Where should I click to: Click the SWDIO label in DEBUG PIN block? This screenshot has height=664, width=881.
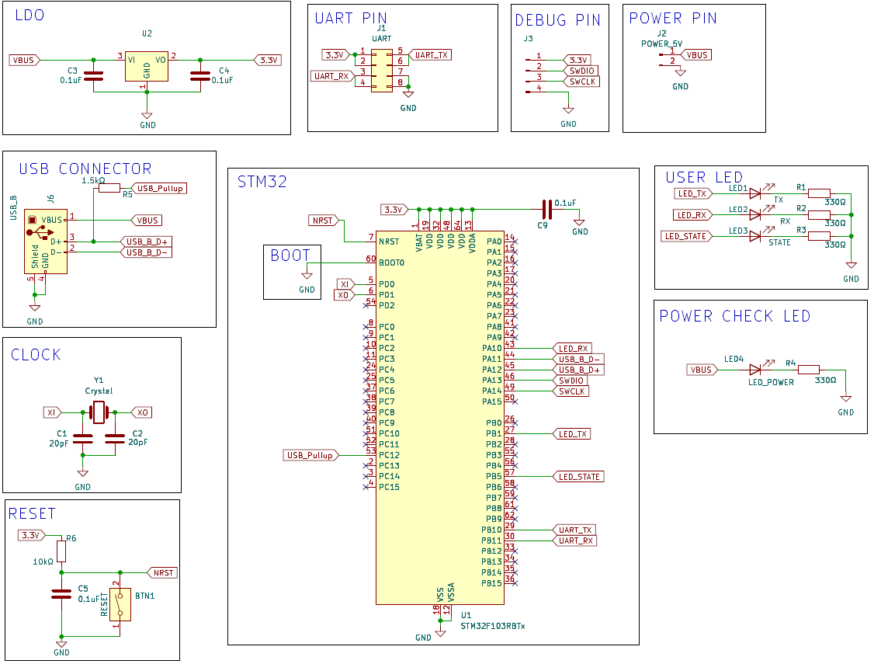pos(581,71)
